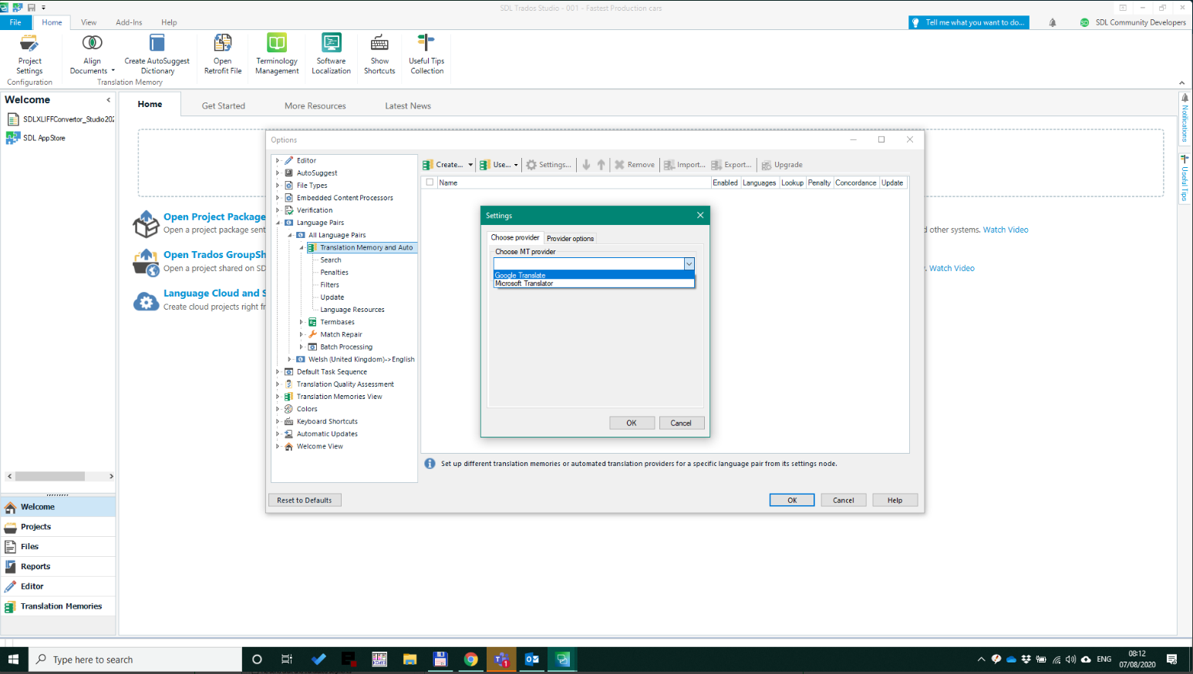Viewport: 1193px width, 674px height.
Task: Launch Software Localization tool
Action: click(x=331, y=54)
